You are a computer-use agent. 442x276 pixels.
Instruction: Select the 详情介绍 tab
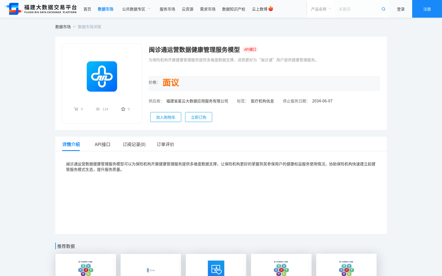tap(71, 144)
